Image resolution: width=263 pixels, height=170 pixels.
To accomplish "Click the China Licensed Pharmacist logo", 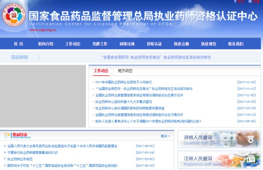I will [14, 15].
